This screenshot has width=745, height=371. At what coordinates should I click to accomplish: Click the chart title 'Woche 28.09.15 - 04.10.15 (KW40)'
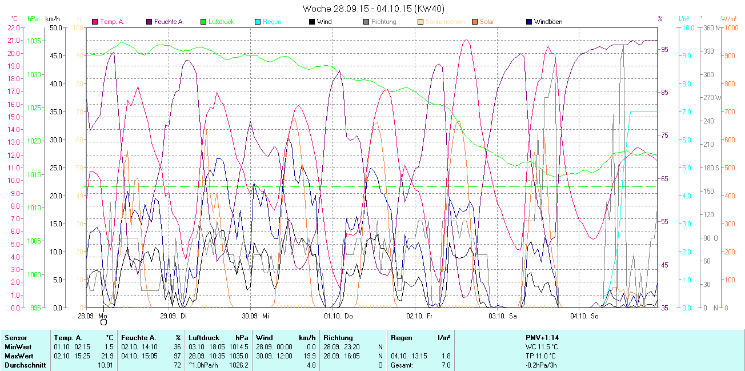pyautogui.click(x=373, y=9)
